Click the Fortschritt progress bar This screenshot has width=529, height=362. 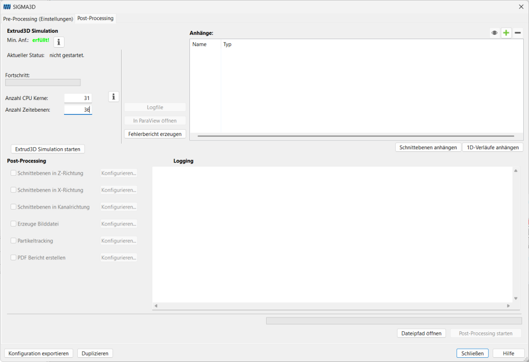(43, 83)
